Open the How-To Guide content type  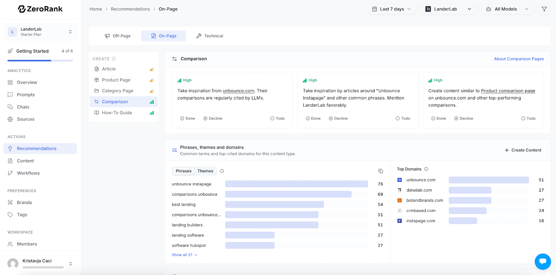[x=124, y=113]
